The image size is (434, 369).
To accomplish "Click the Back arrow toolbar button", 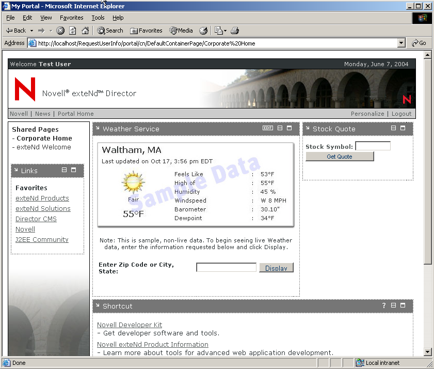I will point(16,30).
